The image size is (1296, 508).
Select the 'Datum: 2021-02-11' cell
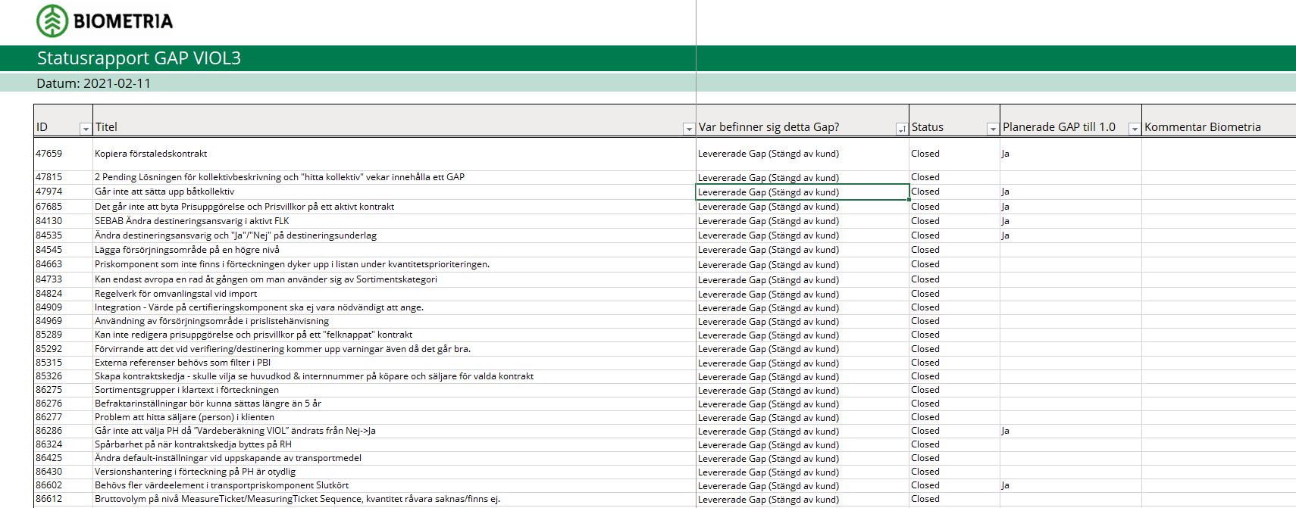tap(93, 83)
